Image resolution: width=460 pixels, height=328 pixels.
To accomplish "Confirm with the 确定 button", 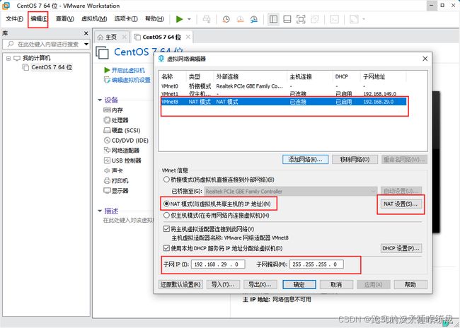I will click(299, 284).
